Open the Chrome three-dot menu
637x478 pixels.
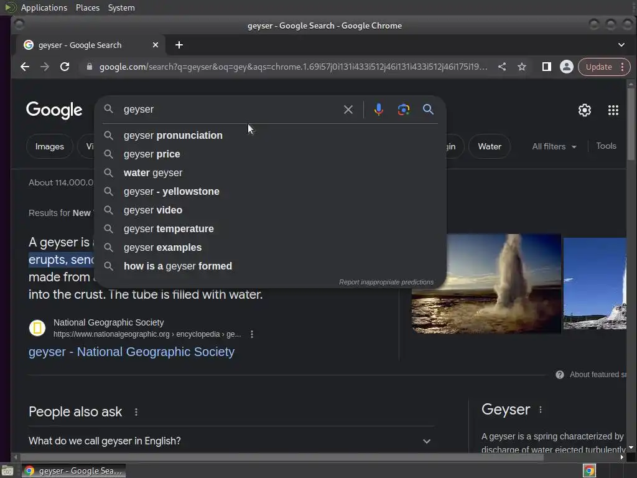coord(622,67)
